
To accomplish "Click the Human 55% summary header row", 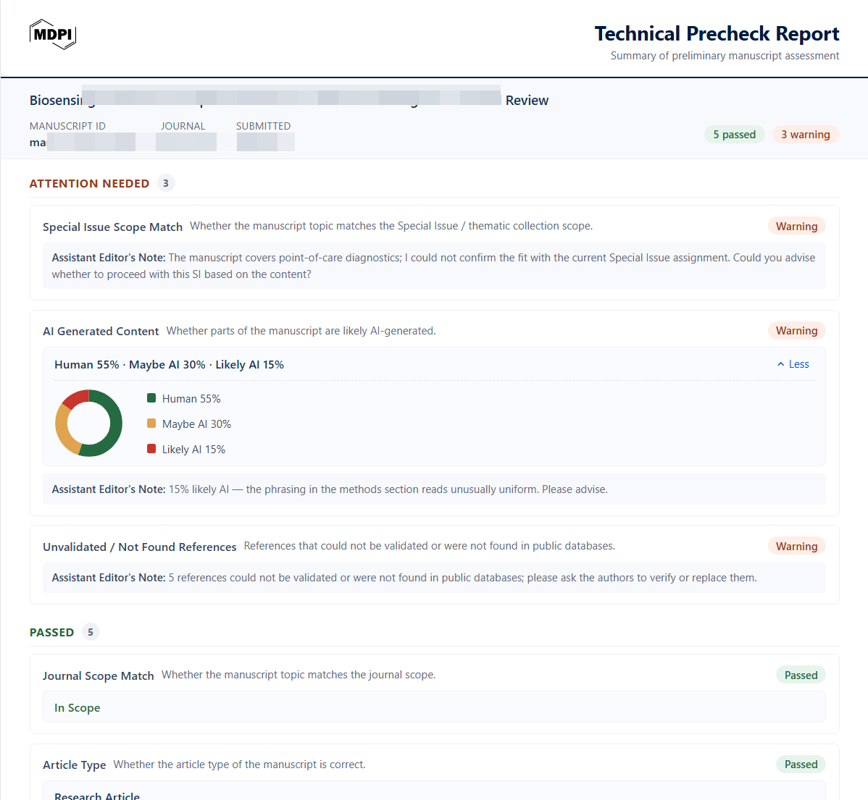I will (434, 365).
